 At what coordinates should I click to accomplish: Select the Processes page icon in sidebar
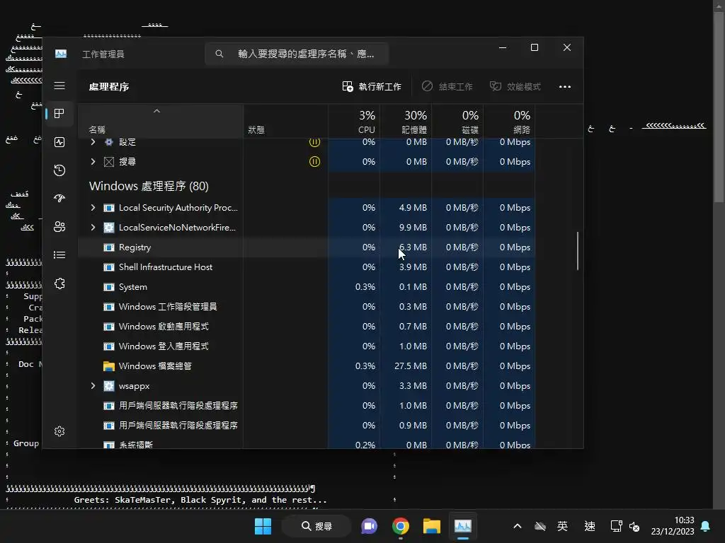tap(59, 114)
